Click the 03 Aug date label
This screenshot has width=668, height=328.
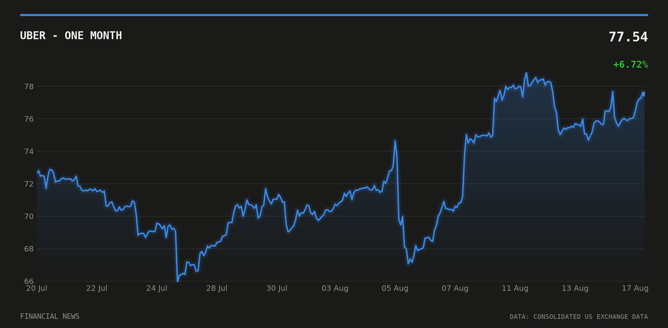pyautogui.click(x=335, y=288)
